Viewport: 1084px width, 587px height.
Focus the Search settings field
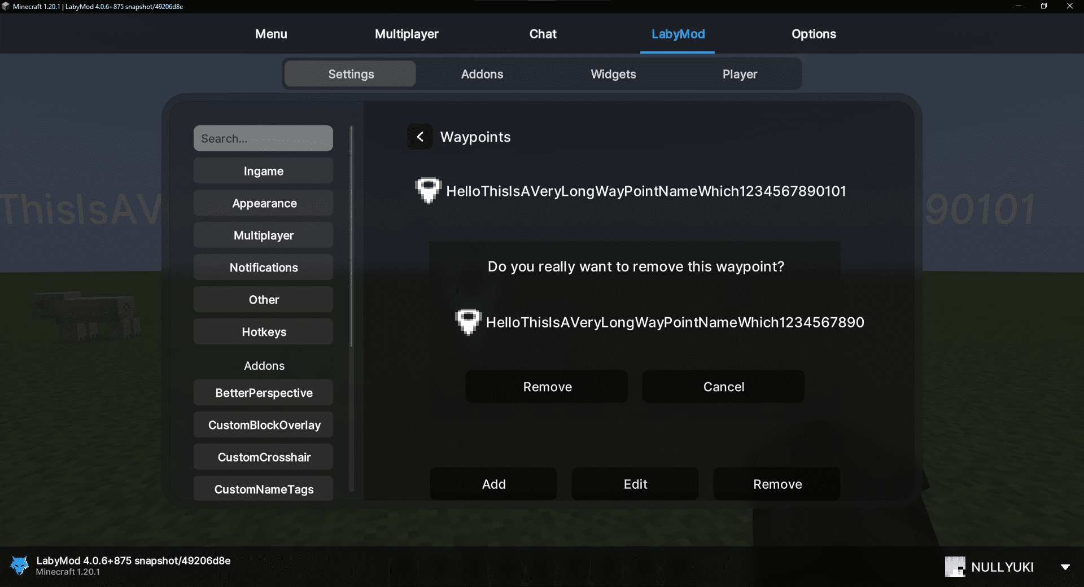click(263, 138)
